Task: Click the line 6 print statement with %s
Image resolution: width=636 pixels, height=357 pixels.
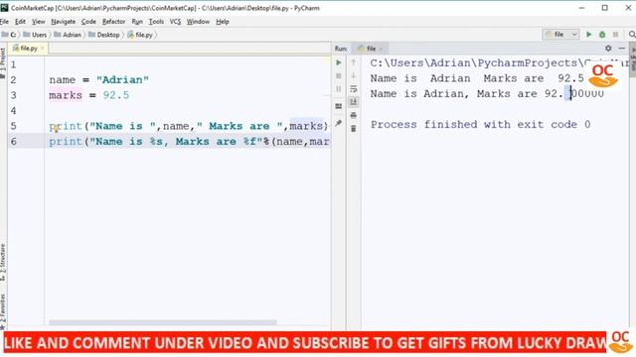Action: coord(190,141)
